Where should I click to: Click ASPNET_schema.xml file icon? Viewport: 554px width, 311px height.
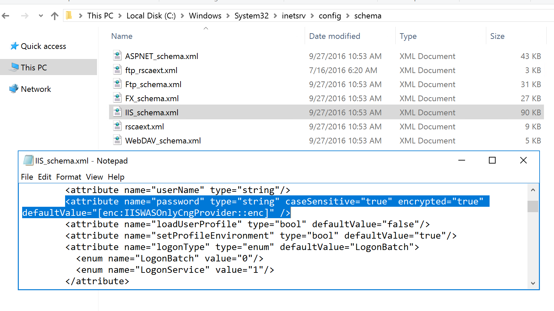(117, 55)
